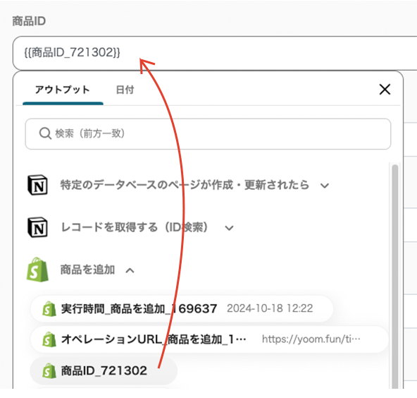Click Shopify icon on 実行時間 row
Viewport: 417px width, 398px height.
click(x=49, y=309)
